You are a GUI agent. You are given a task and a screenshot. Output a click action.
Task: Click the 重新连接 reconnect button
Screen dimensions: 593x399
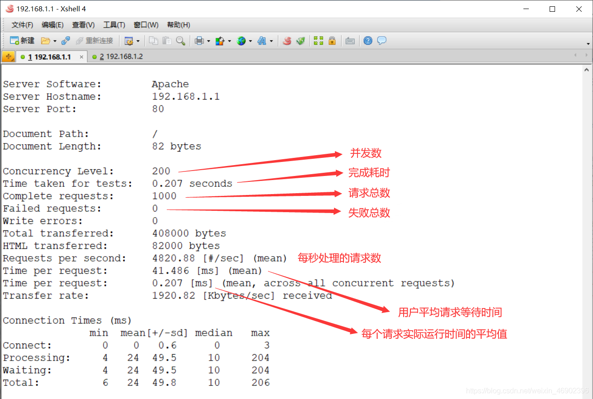[x=94, y=41]
